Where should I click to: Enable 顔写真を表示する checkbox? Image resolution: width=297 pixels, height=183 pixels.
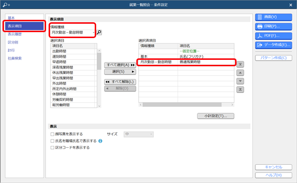52,134
